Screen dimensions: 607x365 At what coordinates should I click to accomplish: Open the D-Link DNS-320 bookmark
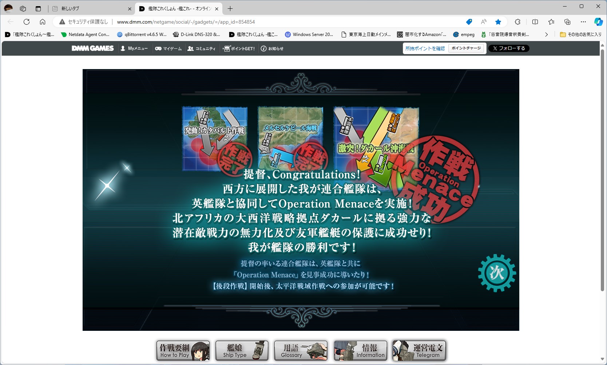[x=197, y=35]
